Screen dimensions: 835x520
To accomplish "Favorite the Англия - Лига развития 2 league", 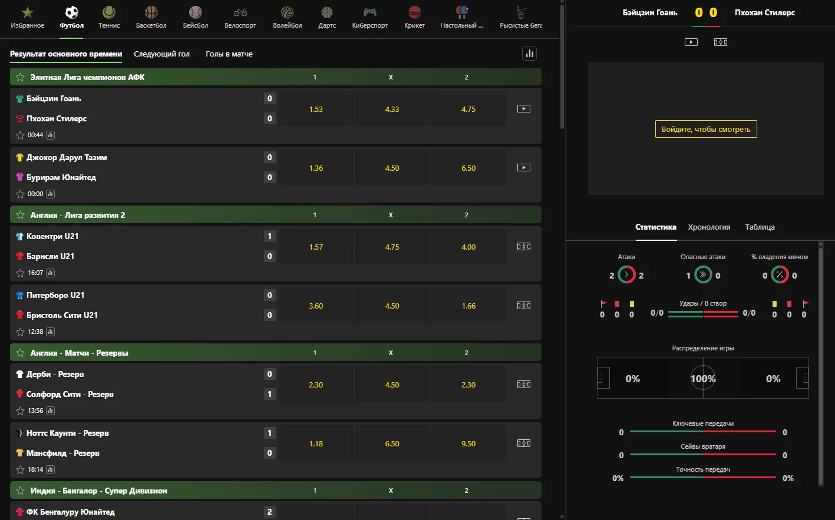I will click(x=20, y=215).
